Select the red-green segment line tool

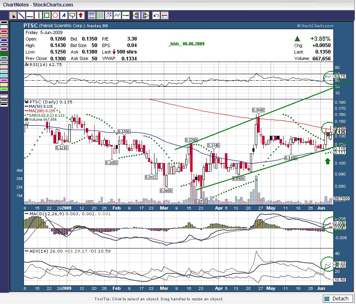click(x=125, y=15)
